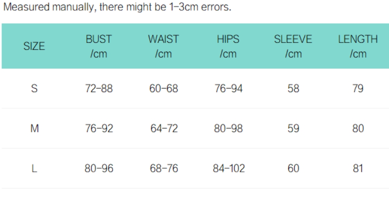The width and height of the screenshot is (389, 211).
Task: Select the HIPS /cm header cell
Action: [x=228, y=47]
